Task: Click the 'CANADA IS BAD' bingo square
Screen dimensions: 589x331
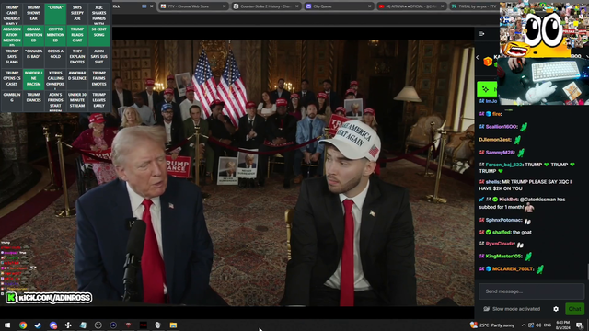Action: tap(34, 57)
